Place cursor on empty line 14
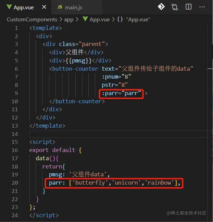The width and height of the screenshot is (213, 222). tap(118, 134)
